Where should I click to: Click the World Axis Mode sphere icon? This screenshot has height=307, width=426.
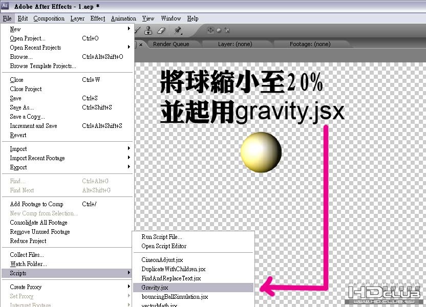219,30
